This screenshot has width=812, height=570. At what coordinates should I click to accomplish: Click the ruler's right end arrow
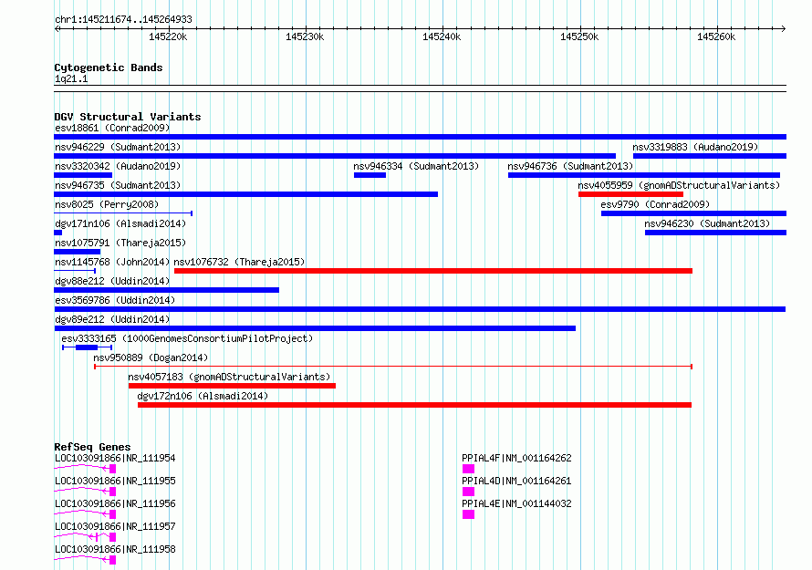tap(784, 28)
